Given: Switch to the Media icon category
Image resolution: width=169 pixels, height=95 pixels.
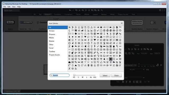Looking at the screenshot, I should [x=58, y=38].
